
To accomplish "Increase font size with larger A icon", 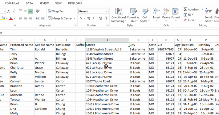I will (9, 11).
